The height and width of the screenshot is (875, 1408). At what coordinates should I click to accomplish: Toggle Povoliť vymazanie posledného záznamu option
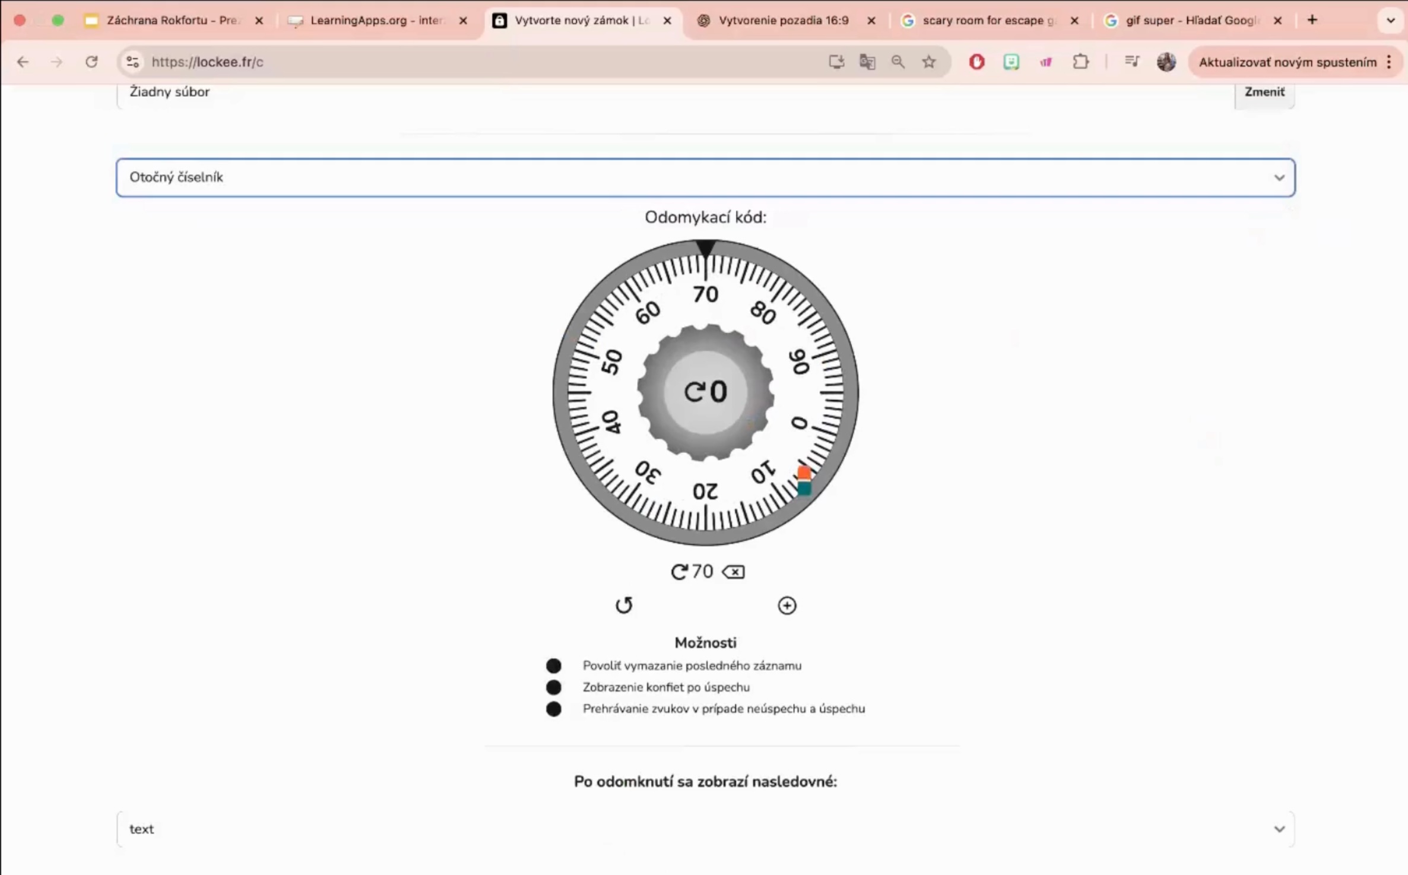tap(553, 665)
